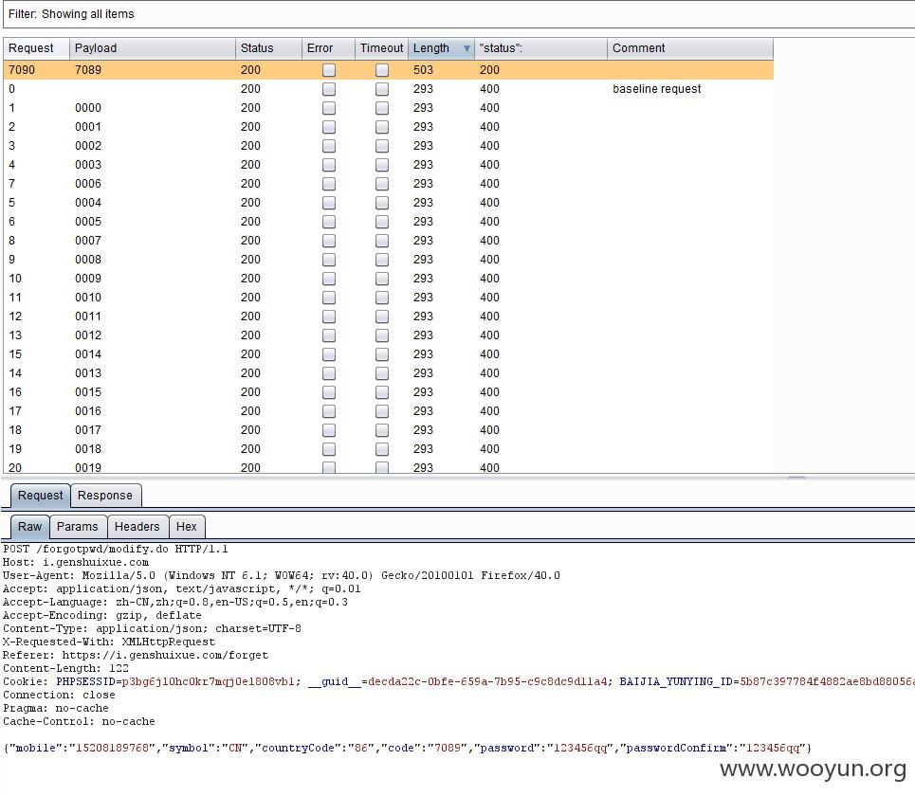Viewport: 915px width, 796px height.
Task: Toggle Timeout checkbox for payload 7089 row
Action: pos(382,70)
